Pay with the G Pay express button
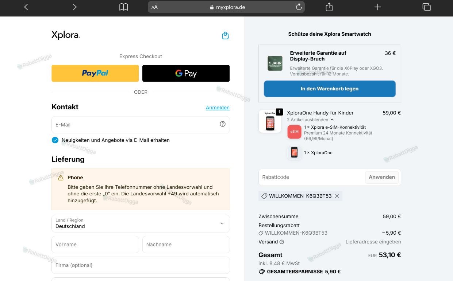Viewport: 453px width, 281px height. tap(186, 73)
